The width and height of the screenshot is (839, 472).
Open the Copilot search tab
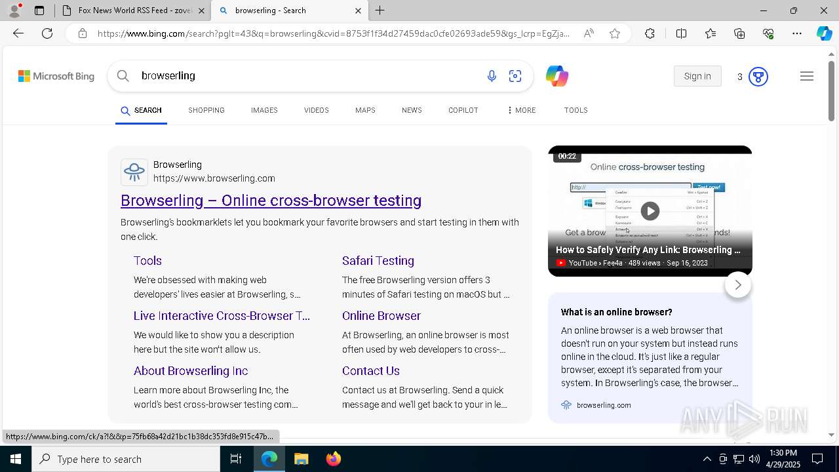(463, 110)
